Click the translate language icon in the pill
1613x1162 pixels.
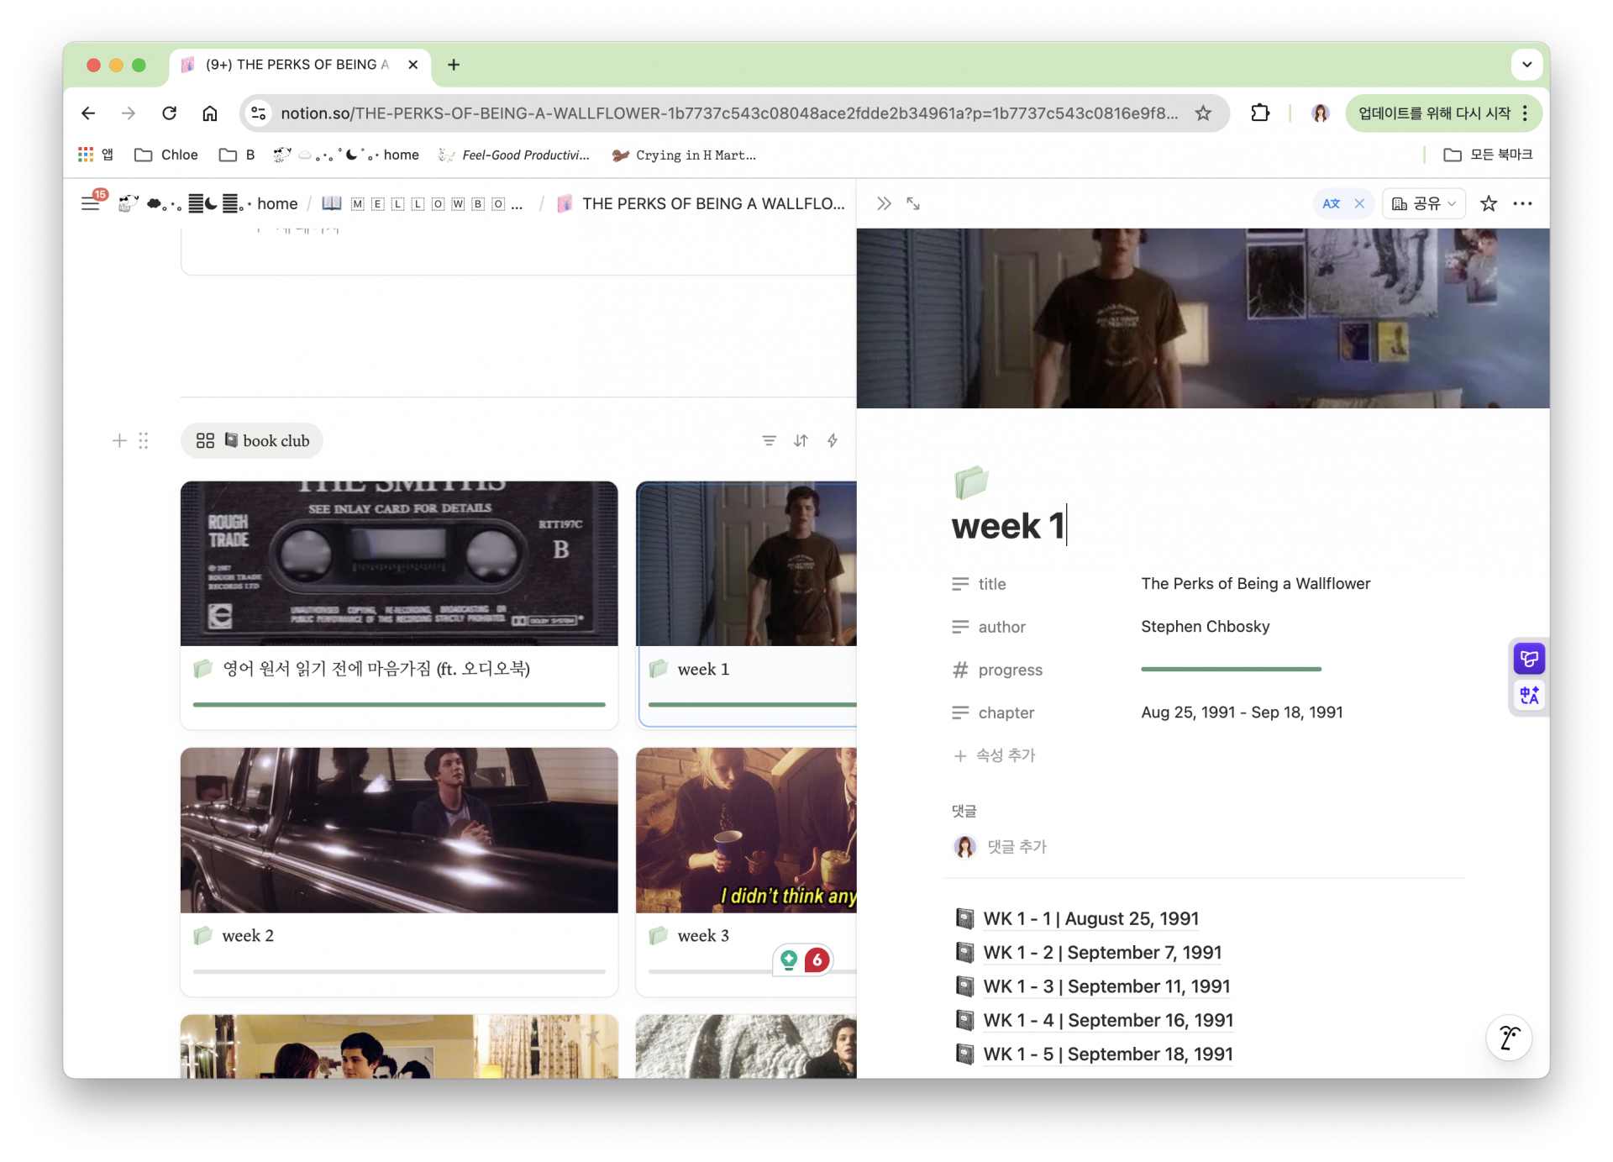[1331, 203]
